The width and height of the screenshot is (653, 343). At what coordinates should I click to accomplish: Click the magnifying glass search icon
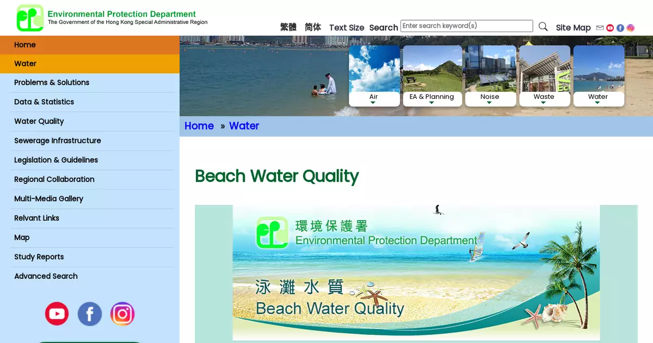point(543,27)
